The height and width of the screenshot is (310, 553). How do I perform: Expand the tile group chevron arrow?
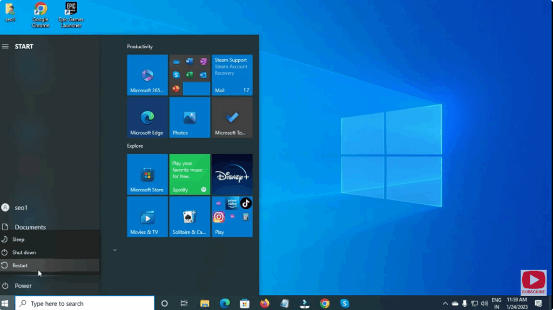[114, 250]
